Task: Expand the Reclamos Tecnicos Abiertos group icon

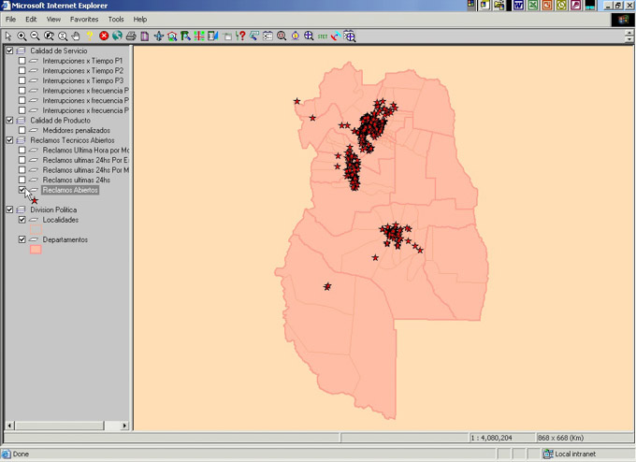Action: [21, 140]
